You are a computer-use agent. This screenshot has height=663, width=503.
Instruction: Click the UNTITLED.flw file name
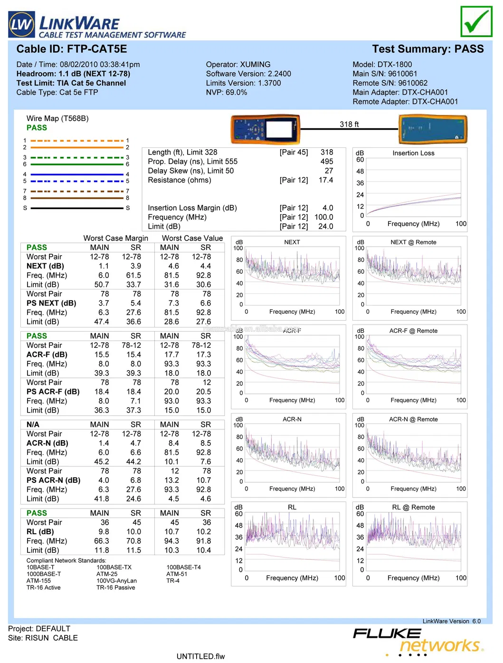(x=200, y=656)
